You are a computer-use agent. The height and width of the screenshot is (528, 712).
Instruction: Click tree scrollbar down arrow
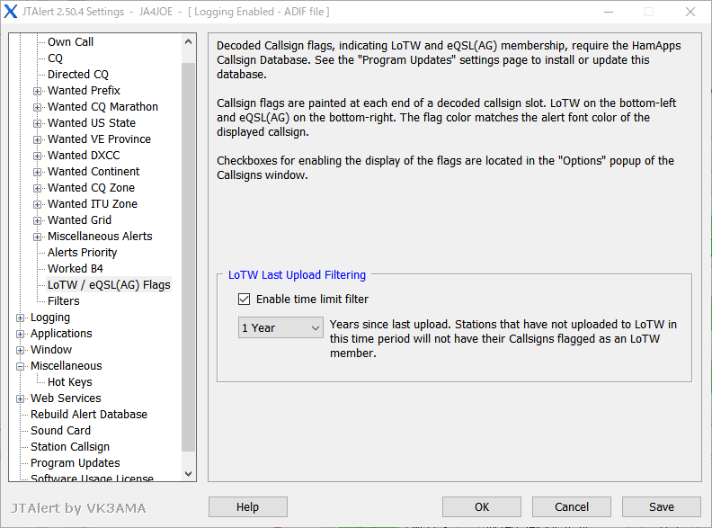[189, 473]
